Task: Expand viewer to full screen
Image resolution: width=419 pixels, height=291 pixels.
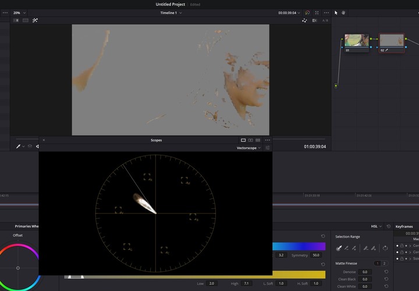Action: (x=317, y=13)
